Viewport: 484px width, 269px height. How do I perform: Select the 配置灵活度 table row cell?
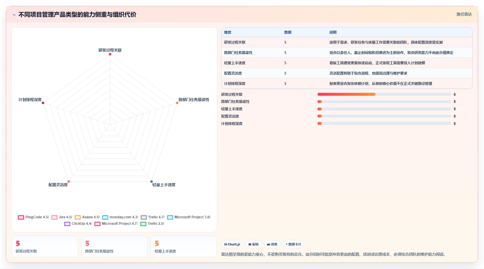coord(233,73)
